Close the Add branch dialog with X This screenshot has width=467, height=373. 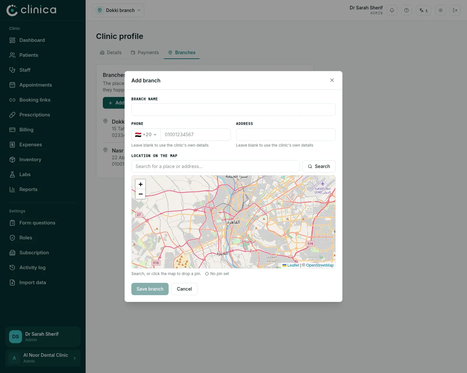(x=332, y=80)
